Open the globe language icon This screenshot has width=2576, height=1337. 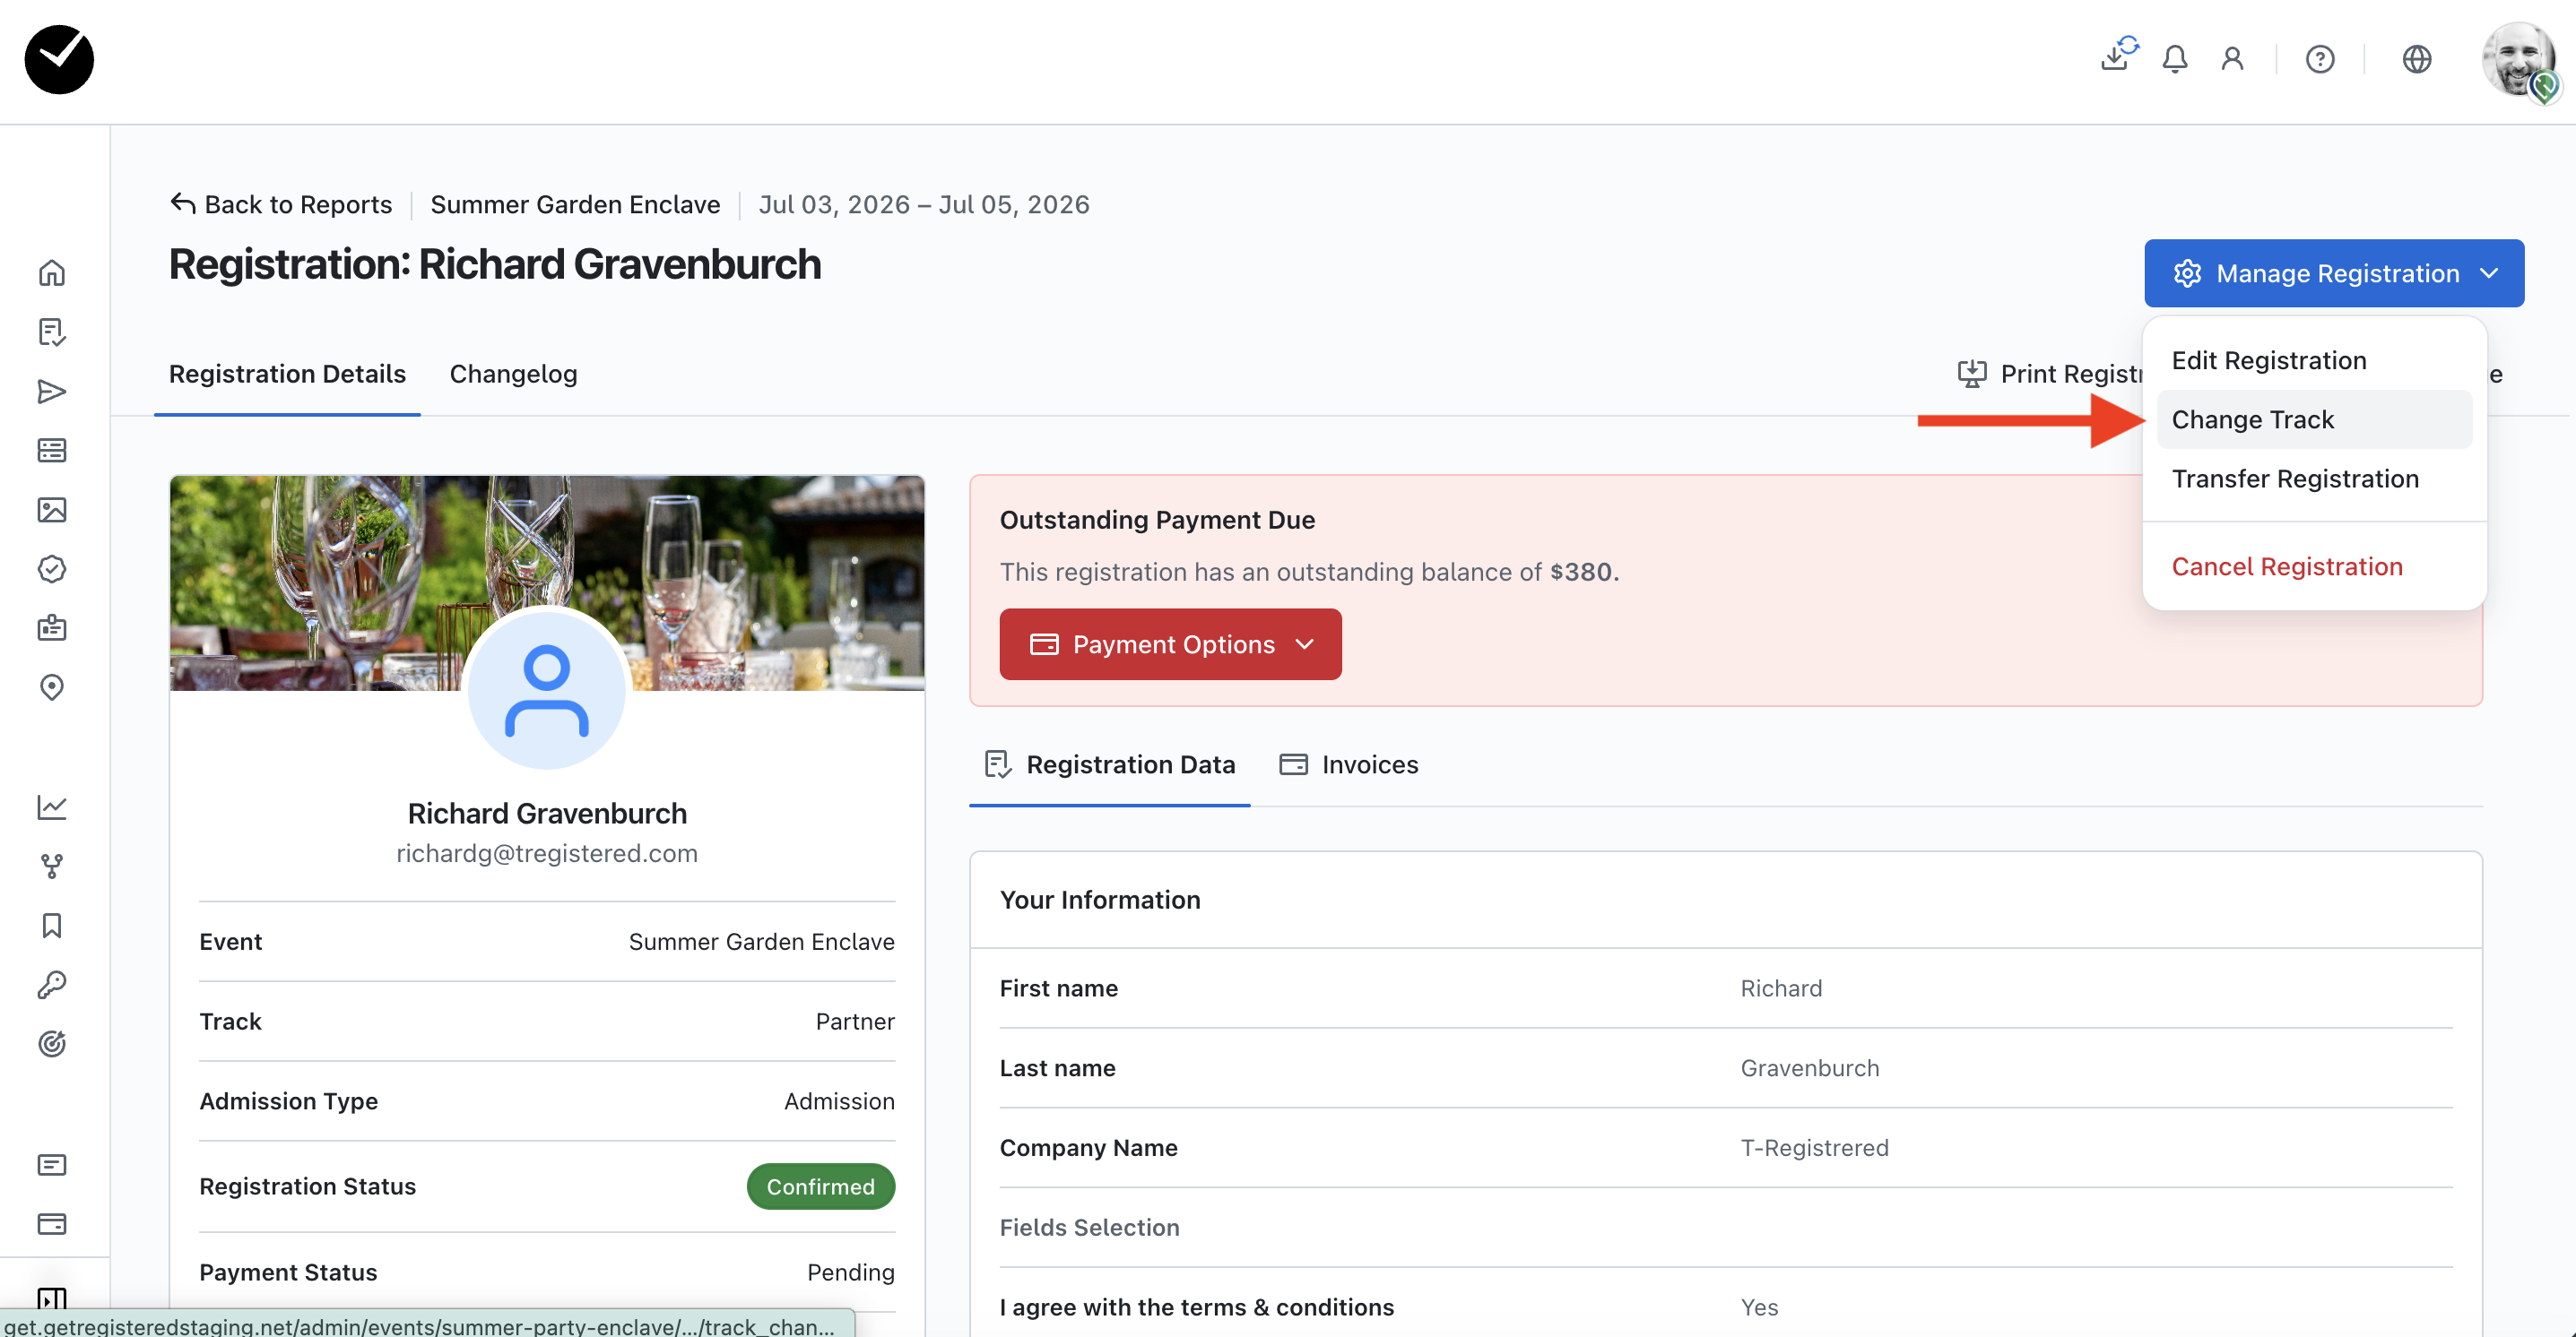pyautogui.click(x=2416, y=59)
